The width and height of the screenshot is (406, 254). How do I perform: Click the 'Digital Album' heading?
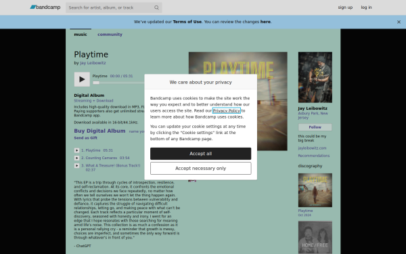pos(89,96)
